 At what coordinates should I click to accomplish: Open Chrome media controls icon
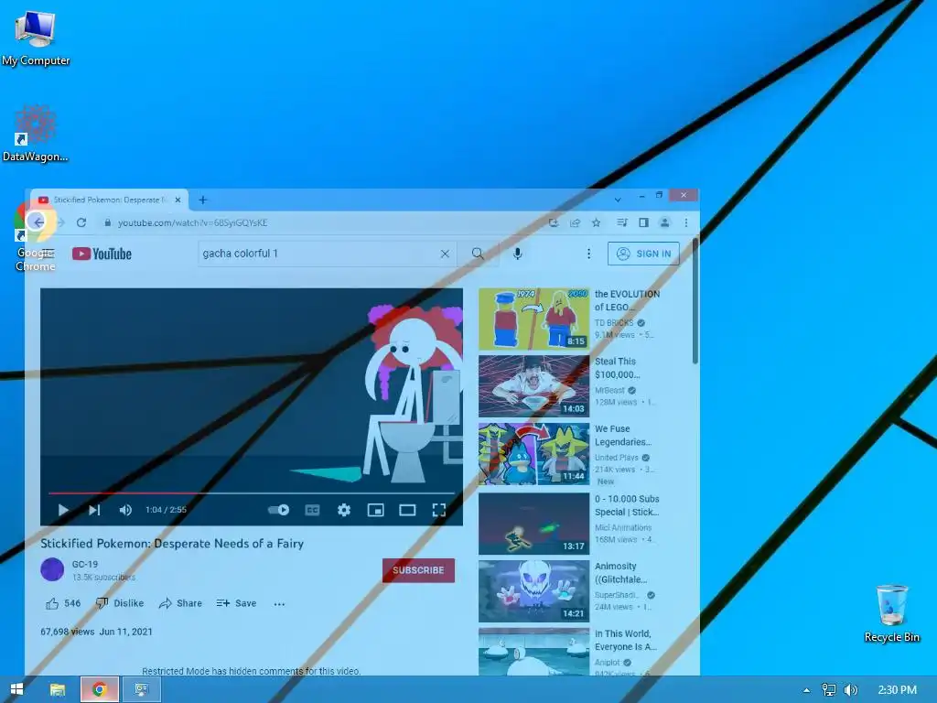point(622,222)
